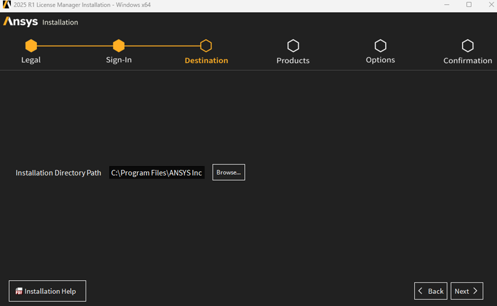Click the Options step hexagon icon
The width and height of the screenshot is (497, 306).
(x=380, y=45)
